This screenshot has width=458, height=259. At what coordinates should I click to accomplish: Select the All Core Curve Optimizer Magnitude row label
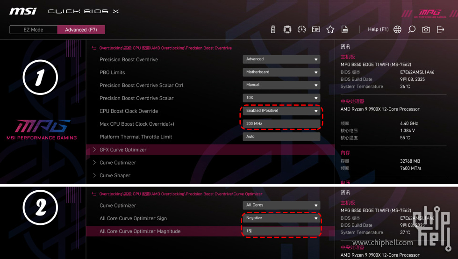pos(140,231)
